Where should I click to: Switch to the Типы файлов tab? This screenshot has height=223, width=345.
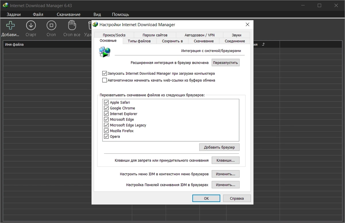[139, 41]
